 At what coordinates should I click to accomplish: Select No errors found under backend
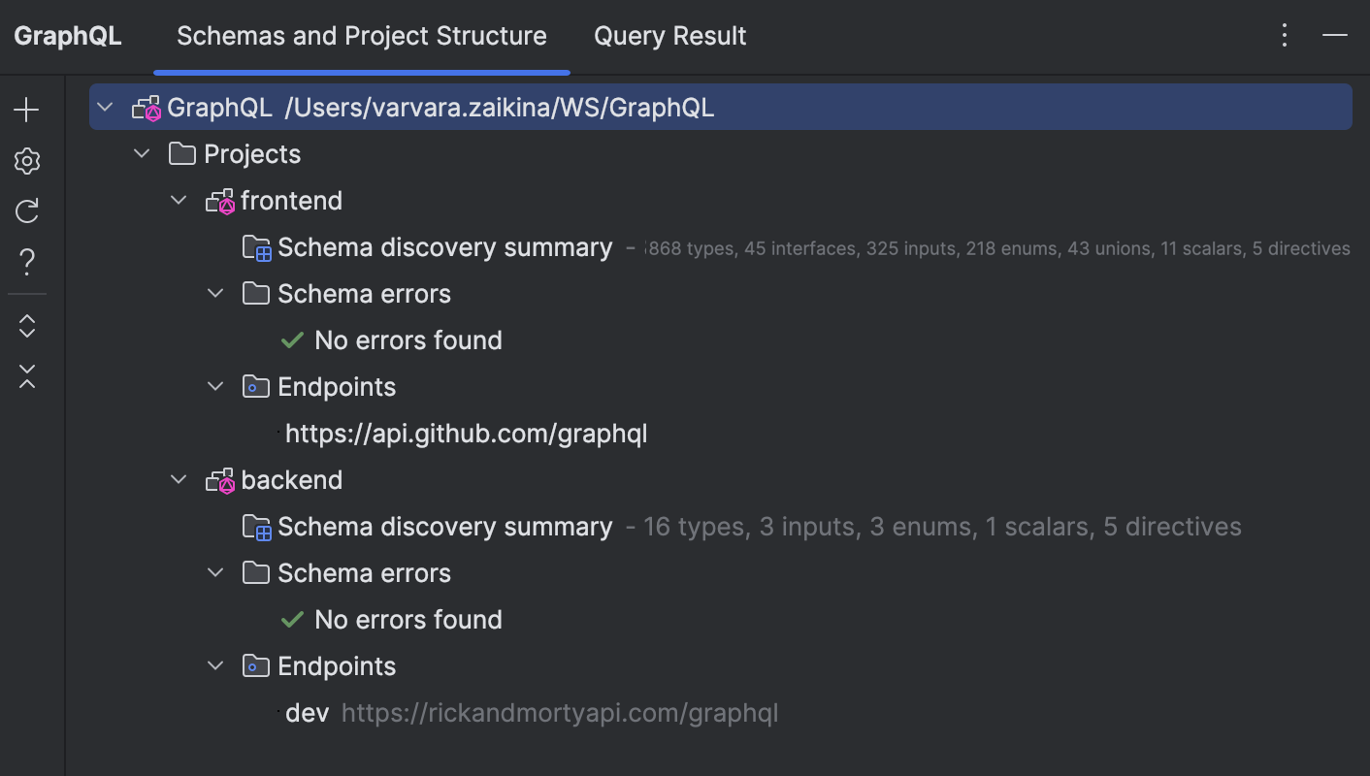click(408, 619)
